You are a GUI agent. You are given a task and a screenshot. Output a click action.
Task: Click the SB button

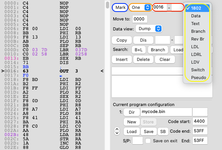pyautogui.click(x=163, y=131)
